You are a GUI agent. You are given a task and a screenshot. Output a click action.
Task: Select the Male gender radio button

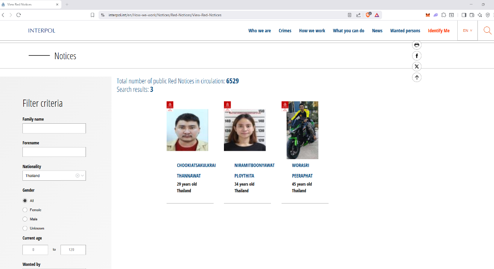click(25, 219)
